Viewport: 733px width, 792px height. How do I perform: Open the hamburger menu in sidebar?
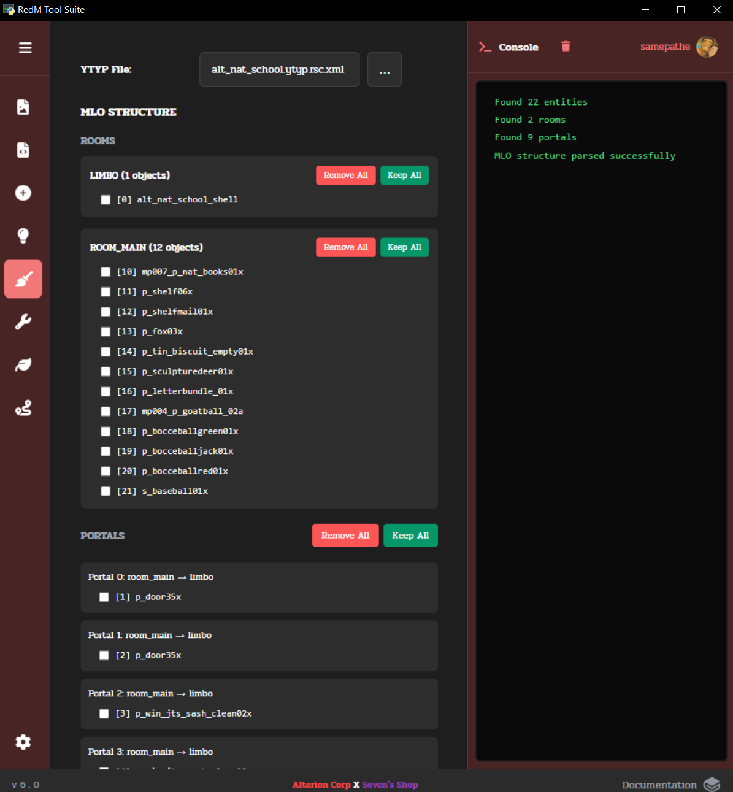[25, 48]
